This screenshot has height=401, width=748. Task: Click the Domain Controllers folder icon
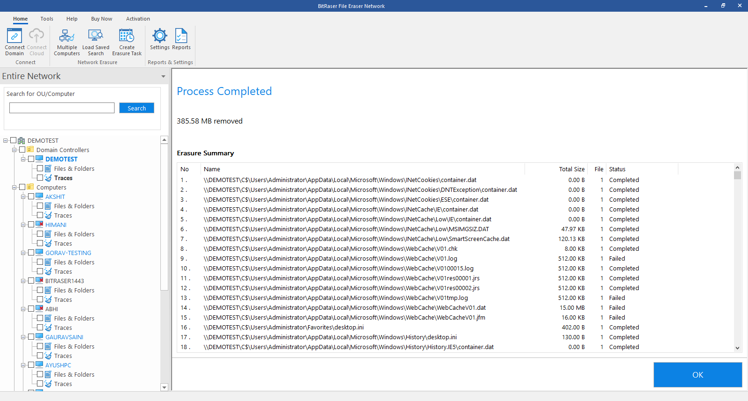coord(30,150)
